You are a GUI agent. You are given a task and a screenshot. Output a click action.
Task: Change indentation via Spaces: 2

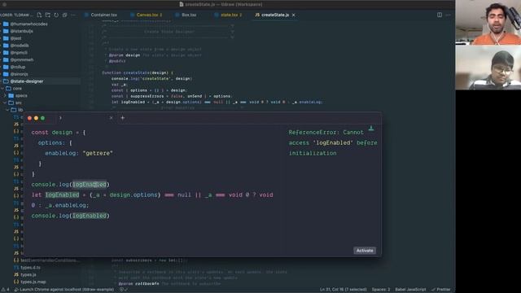pyautogui.click(x=381, y=290)
